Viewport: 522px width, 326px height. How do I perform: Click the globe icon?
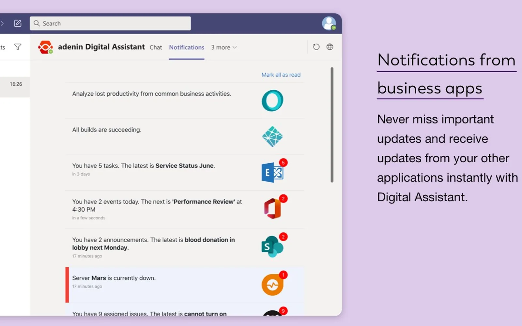click(x=330, y=47)
